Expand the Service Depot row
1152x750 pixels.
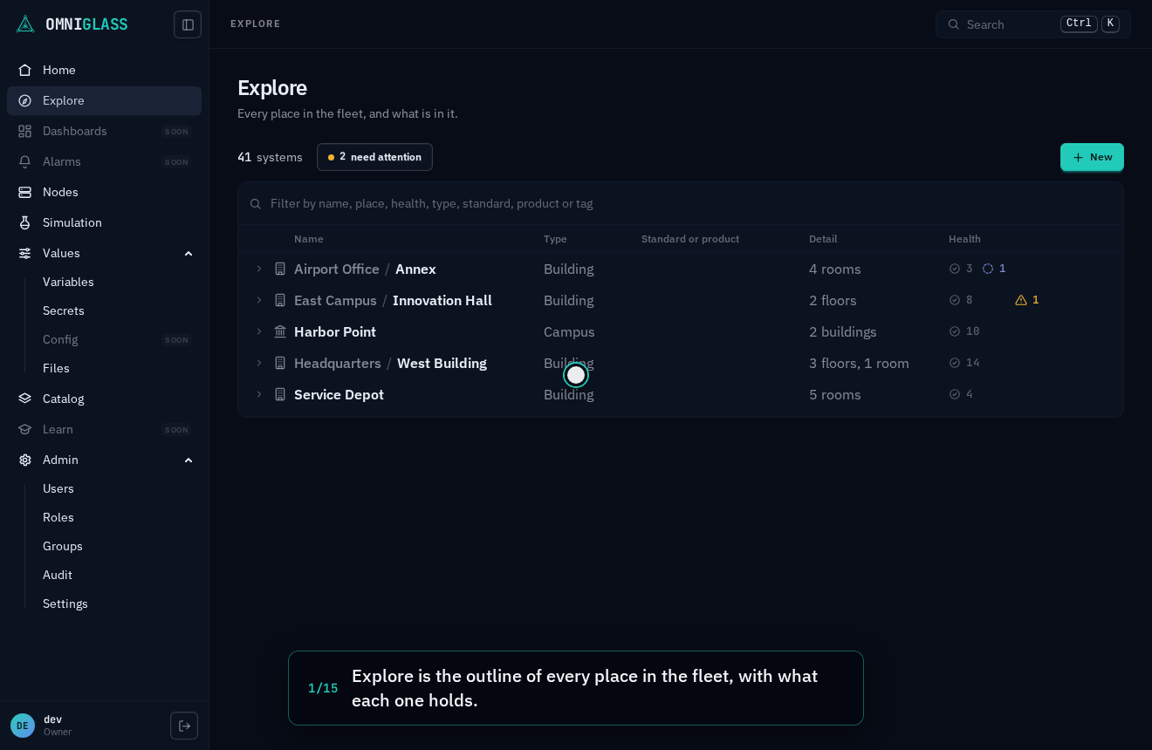(x=259, y=394)
